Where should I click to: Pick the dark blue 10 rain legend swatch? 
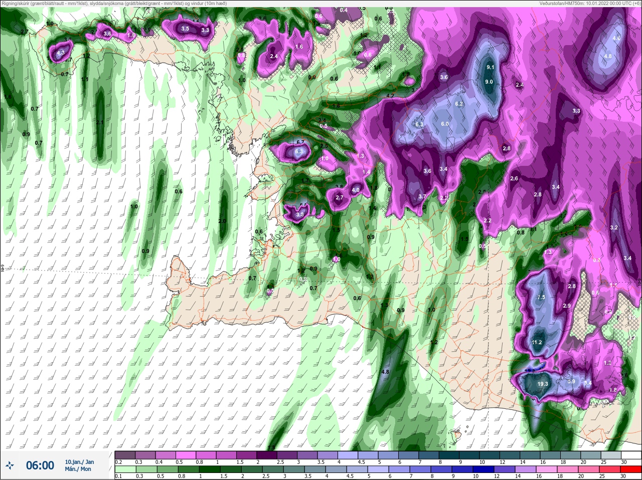pos(484,469)
